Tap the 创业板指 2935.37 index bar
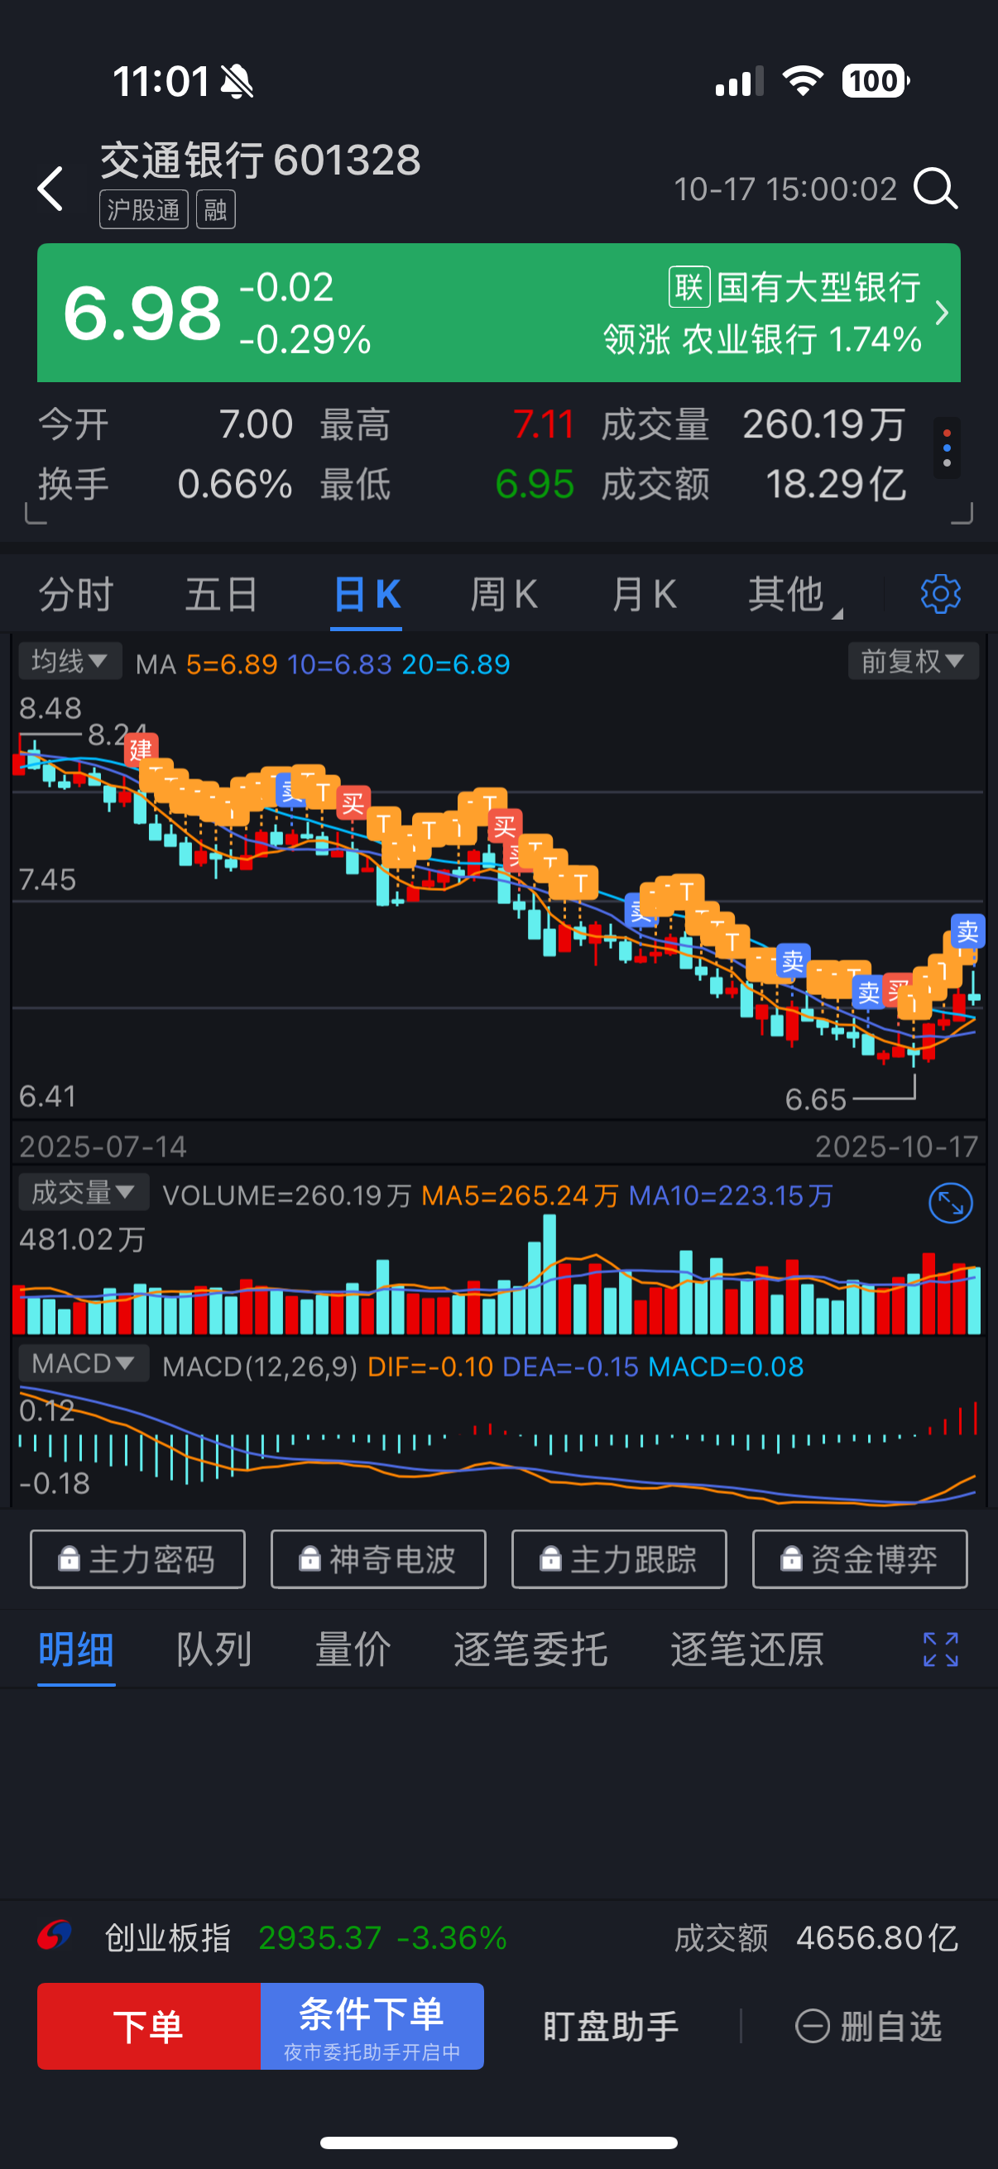The width and height of the screenshot is (998, 2169). click(x=498, y=1937)
